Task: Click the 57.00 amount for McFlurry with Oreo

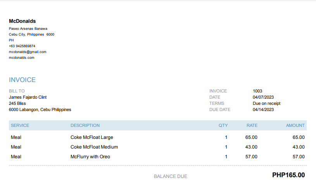Action: pyautogui.click(x=299, y=157)
